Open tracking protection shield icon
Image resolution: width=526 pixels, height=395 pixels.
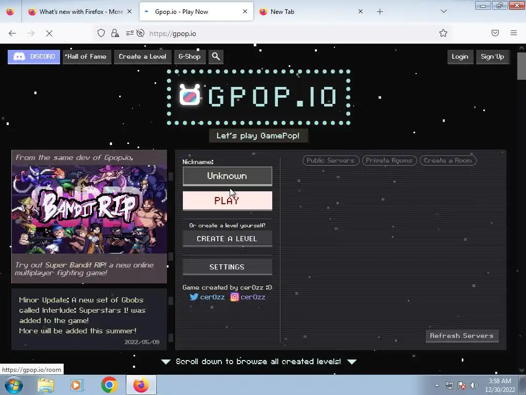[x=101, y=33]
